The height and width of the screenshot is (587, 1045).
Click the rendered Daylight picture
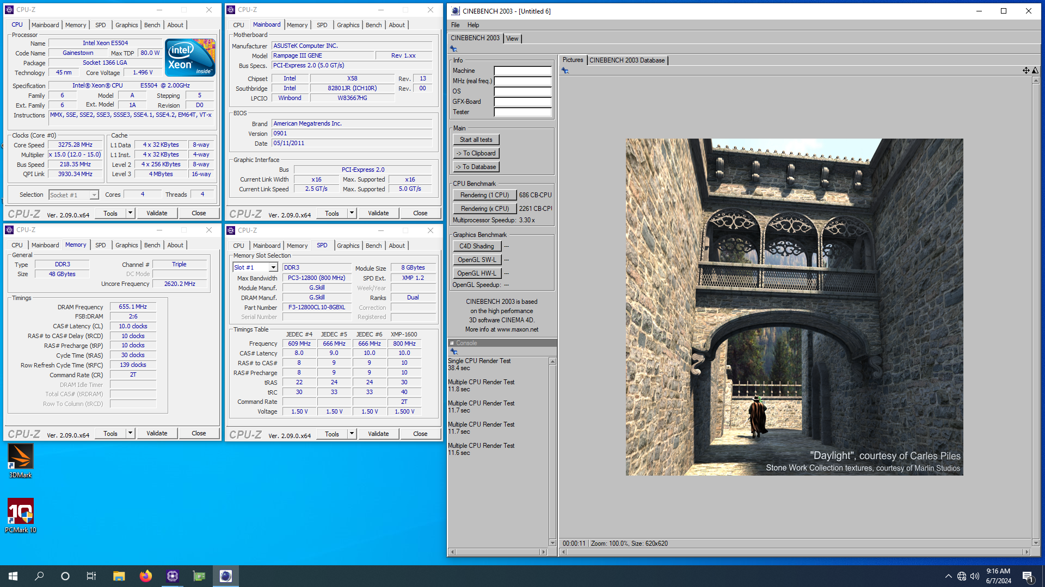coord(794,307)
